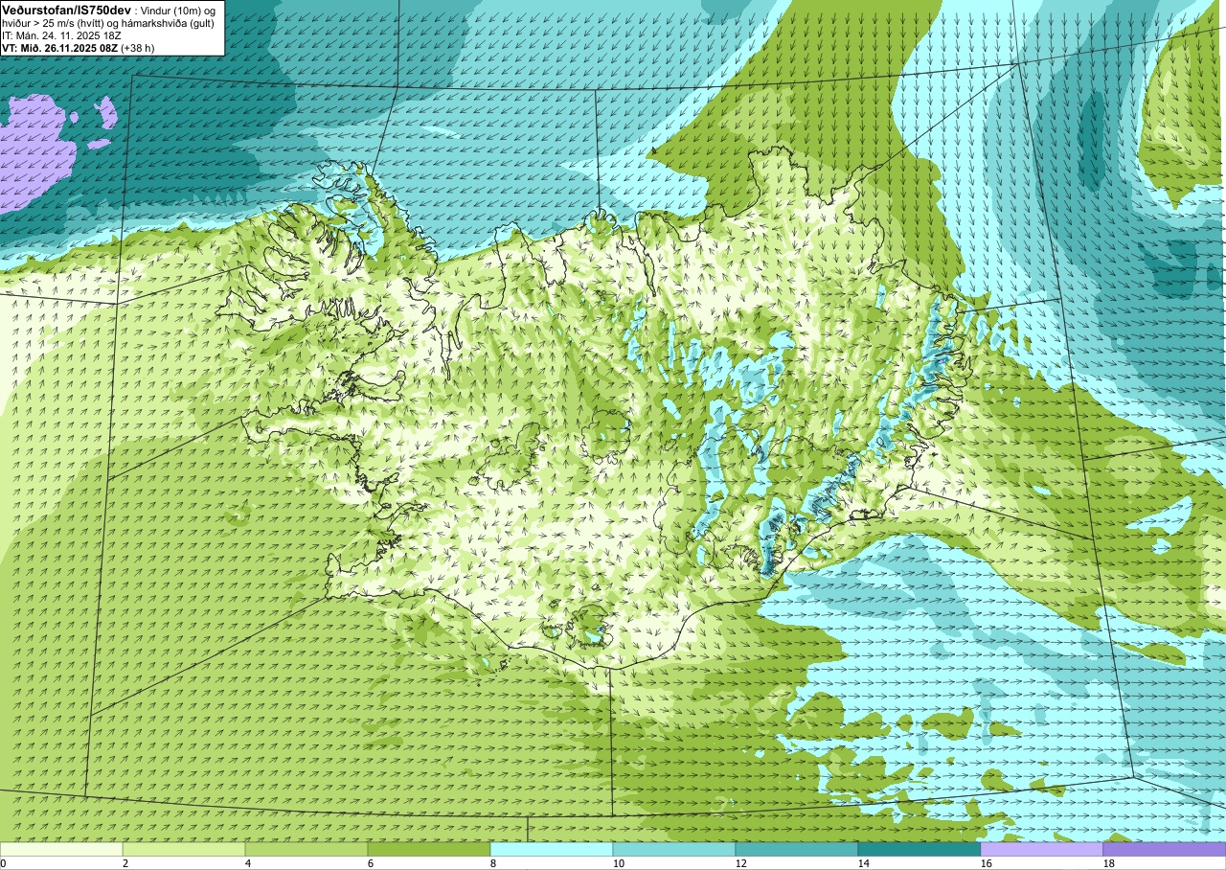
Task: Click the 6–8 m/s olive green legend swatch
Action: [429, 849]
